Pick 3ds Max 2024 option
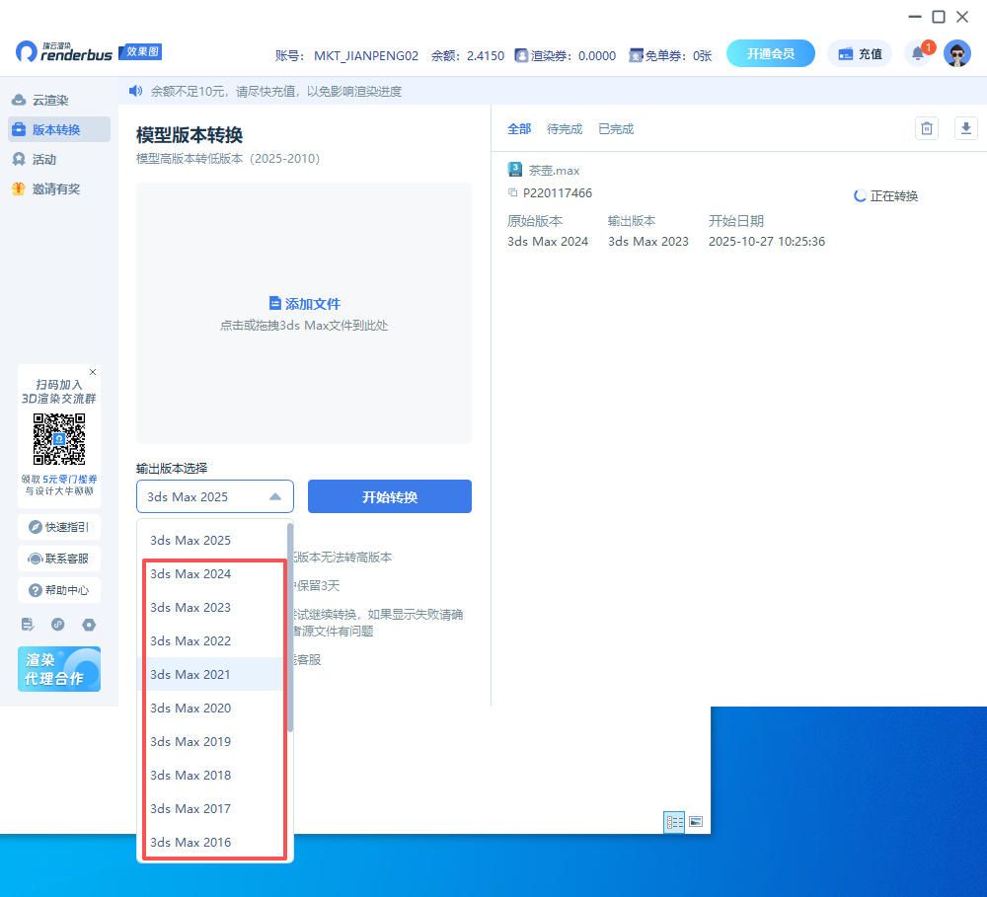 190,574
